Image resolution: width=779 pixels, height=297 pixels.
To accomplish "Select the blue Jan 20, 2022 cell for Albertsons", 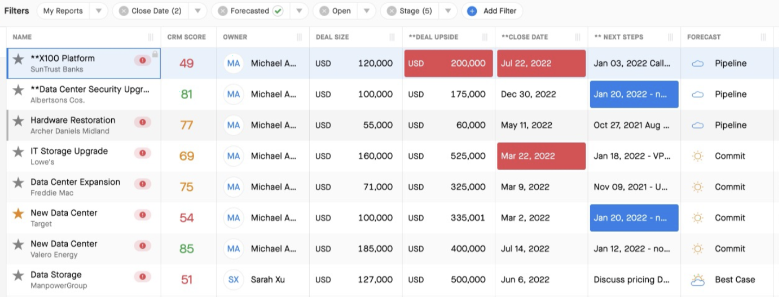I will [x=634, y=94].
